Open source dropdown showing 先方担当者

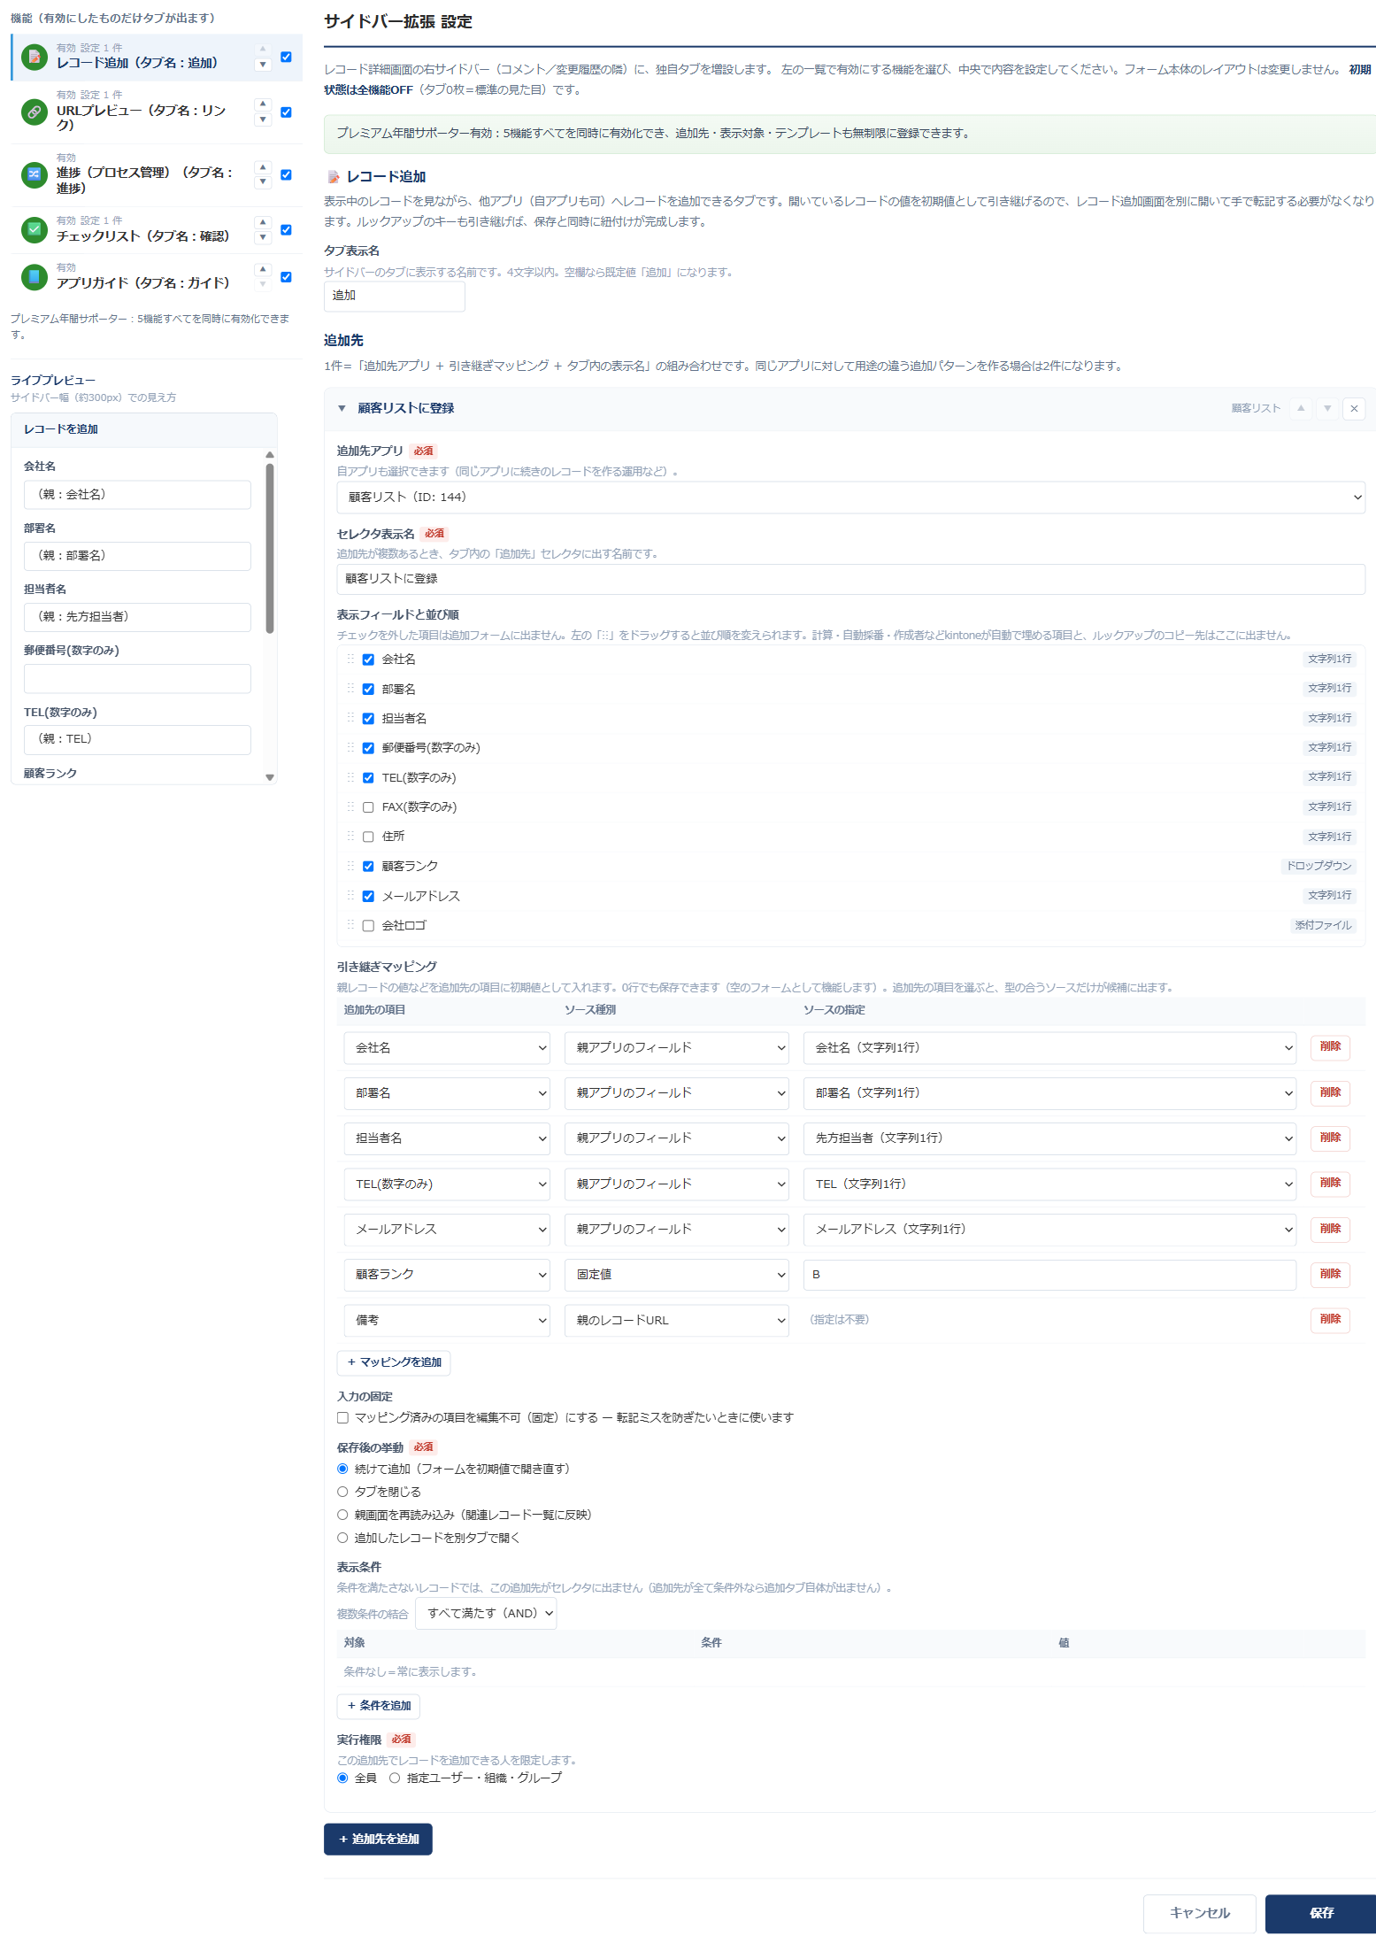[x=1049, y=1138]
